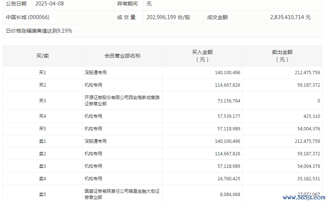Click the 买/卖 column header

click(x=42, y=56)
